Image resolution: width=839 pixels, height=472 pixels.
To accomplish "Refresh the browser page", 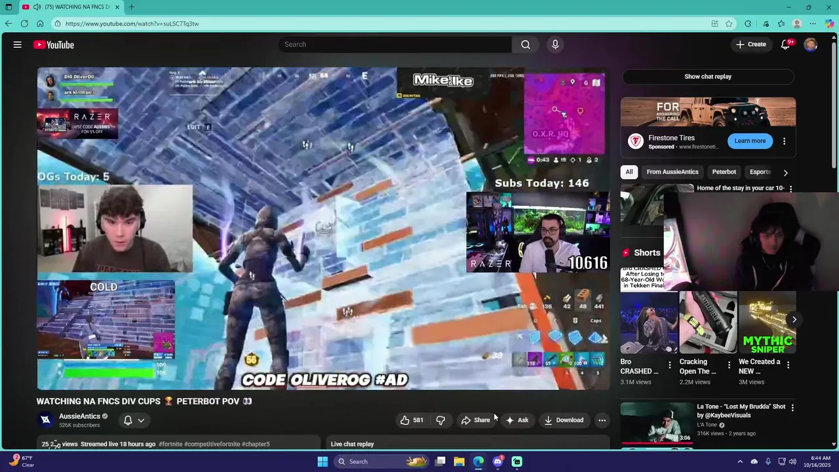I will (24, 24).
